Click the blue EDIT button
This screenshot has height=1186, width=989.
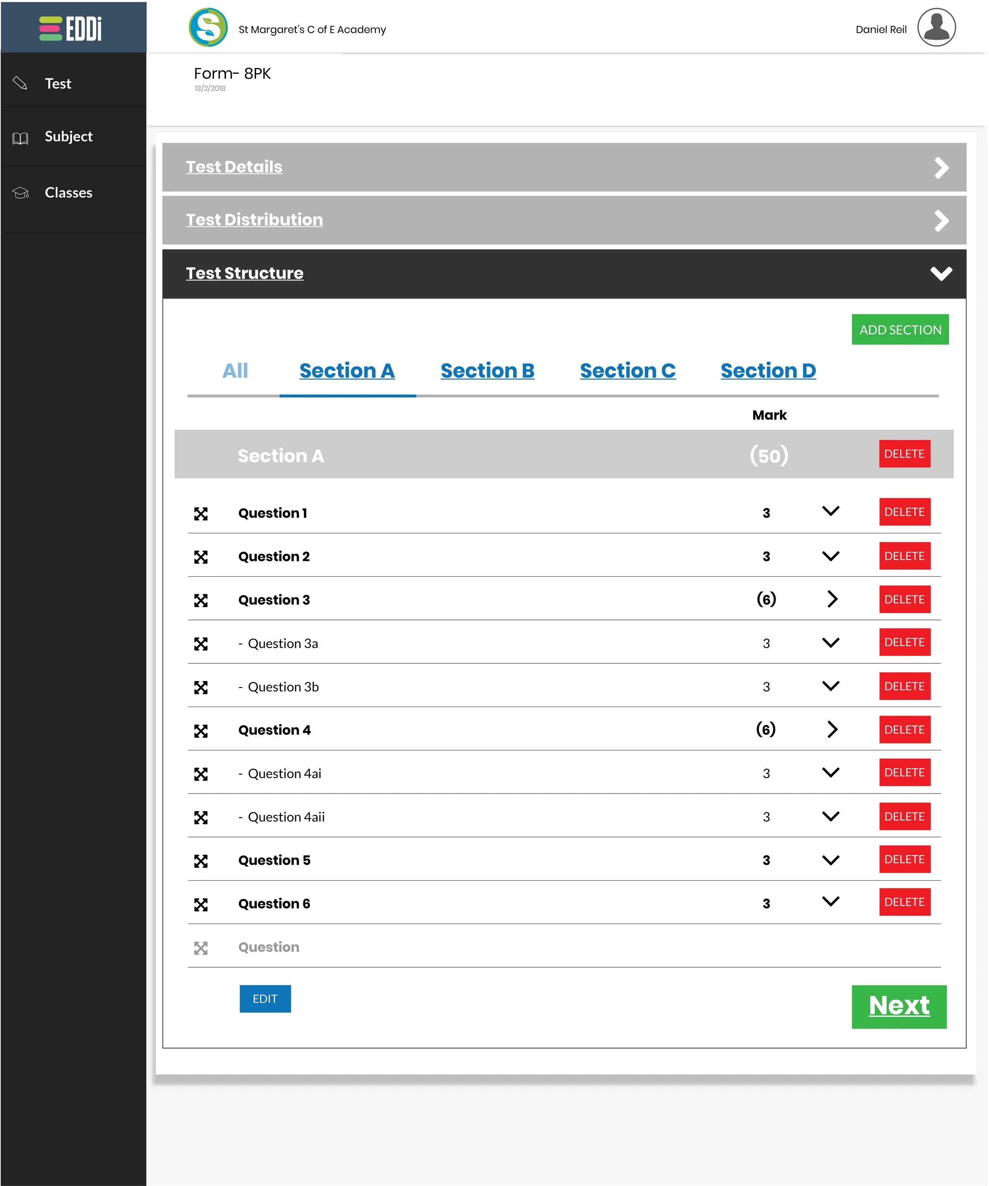click(265, 998)
